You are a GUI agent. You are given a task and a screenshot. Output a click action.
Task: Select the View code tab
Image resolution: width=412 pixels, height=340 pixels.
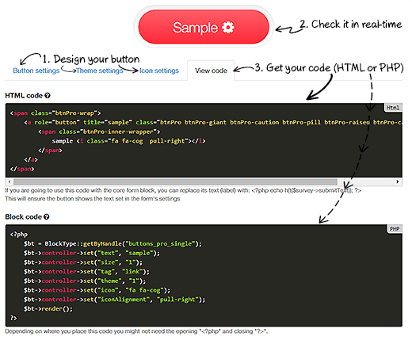[211, 71]
